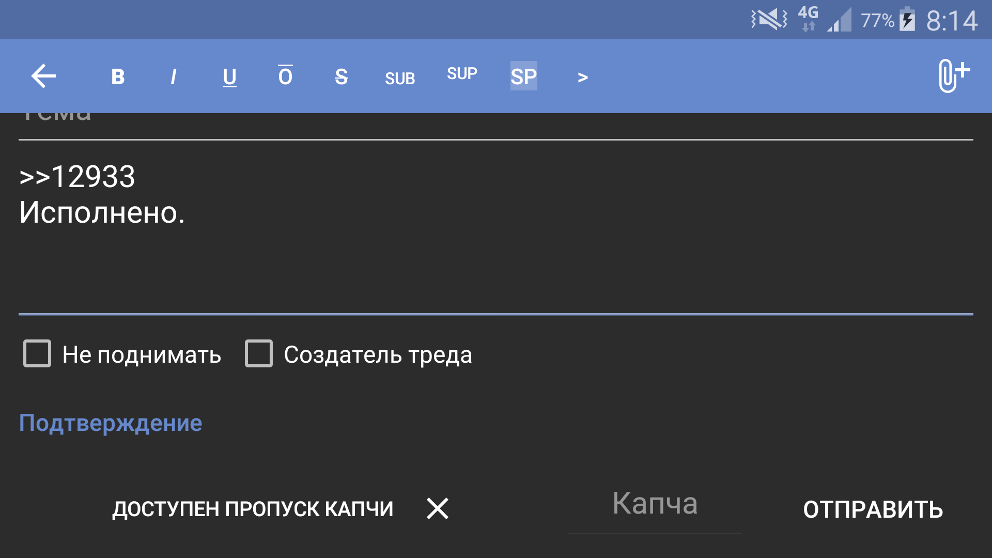992x558 pixels.
Task: Check Создатель треда checkbox
Action: point(258,354)
